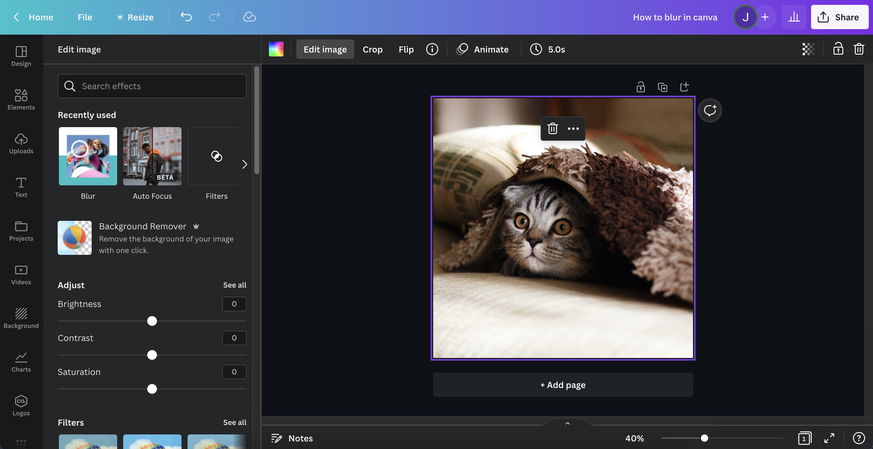Duplicate the current page
Image resolution: width=873 pixels, height=449 pixels.
point(663,87)
